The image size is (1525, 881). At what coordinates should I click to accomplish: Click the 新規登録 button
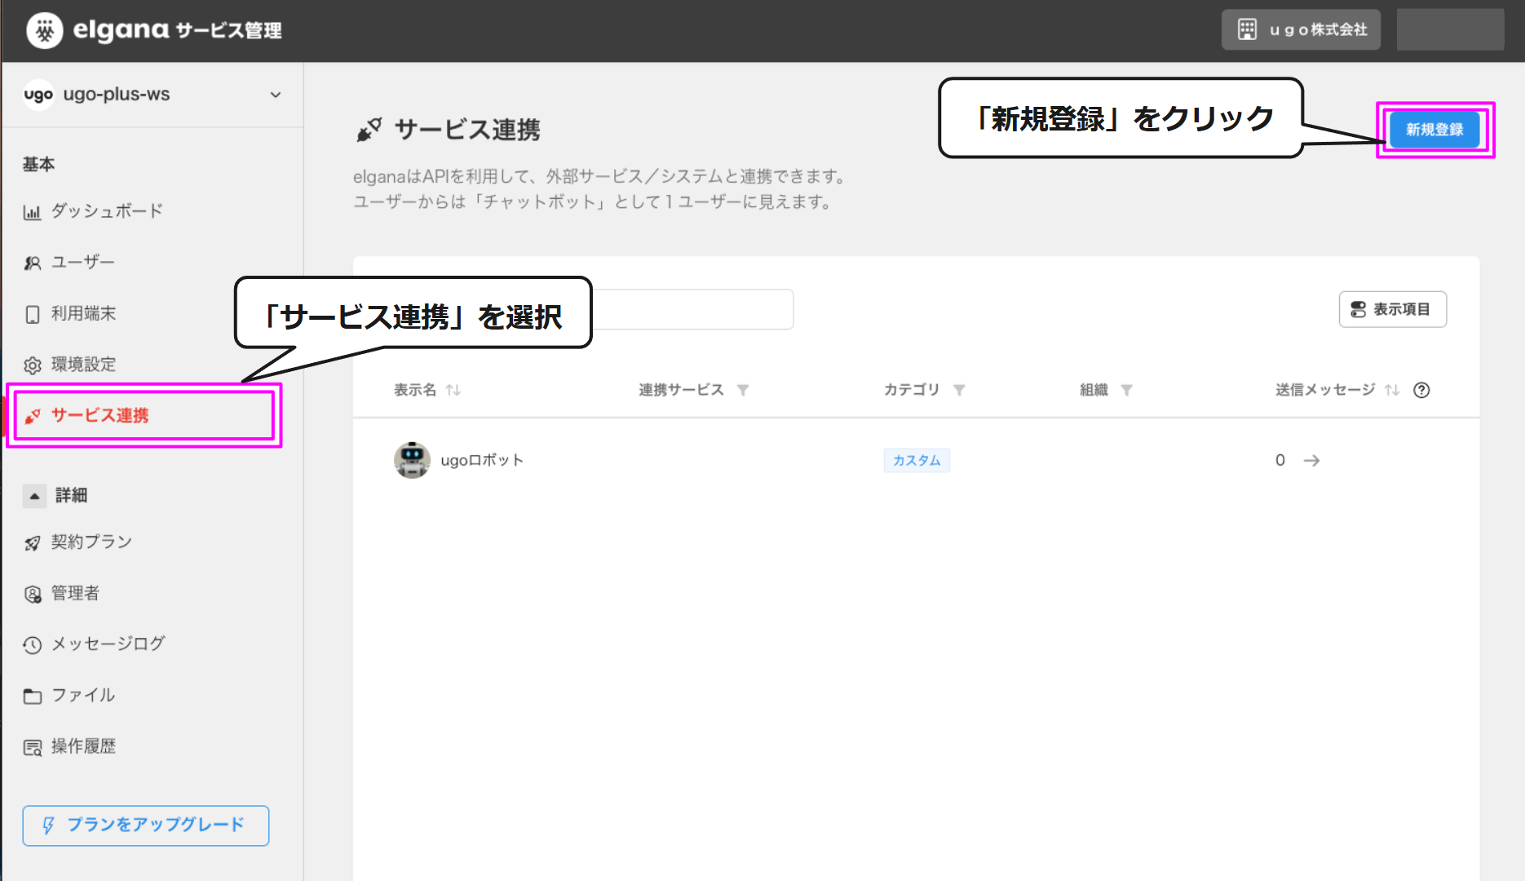pyautogui.click(x=1434, y=130)
